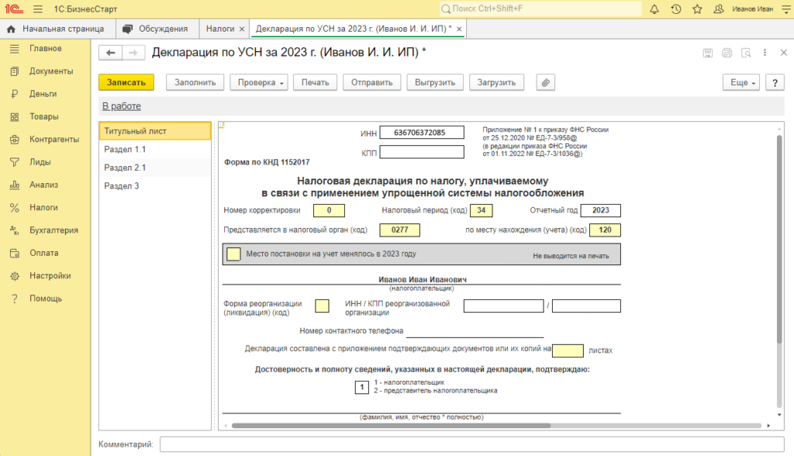Viewport: 794px width, 456px height.
Task: Open Документы section in sidebar
Action: click(x=45, y=71)
